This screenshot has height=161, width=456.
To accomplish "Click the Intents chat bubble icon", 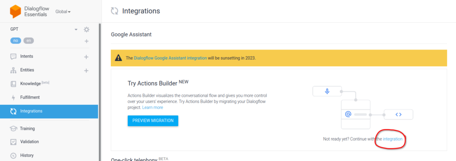I will point(13,57).
